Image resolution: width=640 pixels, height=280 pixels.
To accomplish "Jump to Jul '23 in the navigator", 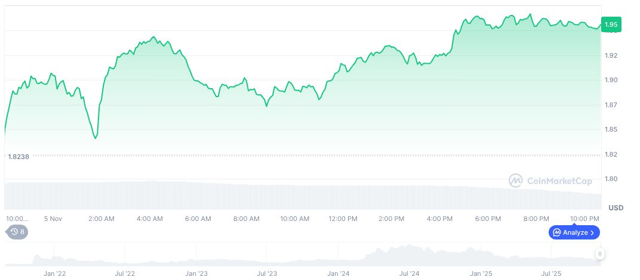I will coord(266,273).
